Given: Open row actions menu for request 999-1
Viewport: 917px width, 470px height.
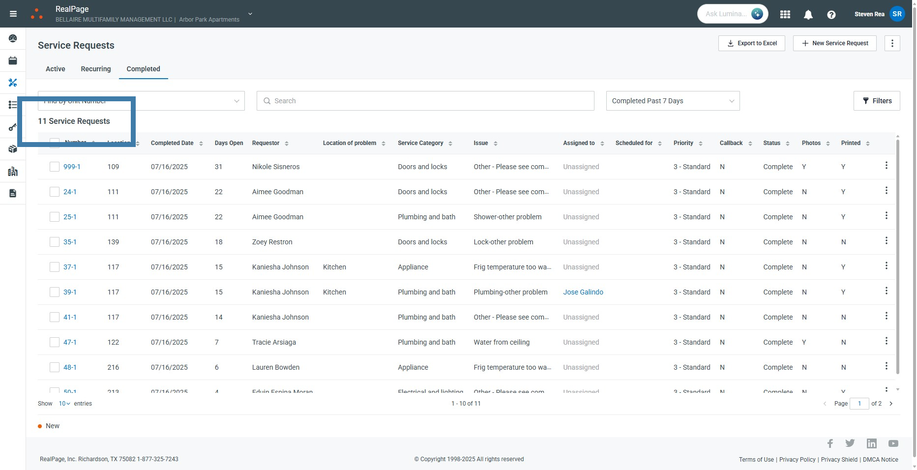Looking at the screenshot, I should (x=886, y=166).
